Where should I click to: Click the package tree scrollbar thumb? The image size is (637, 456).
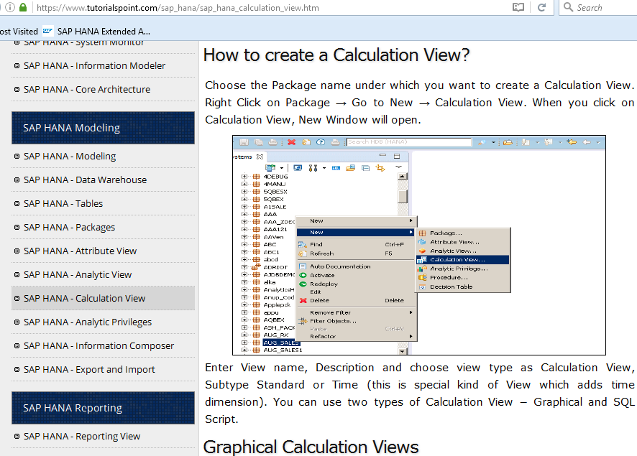click(x=403, y=195)
